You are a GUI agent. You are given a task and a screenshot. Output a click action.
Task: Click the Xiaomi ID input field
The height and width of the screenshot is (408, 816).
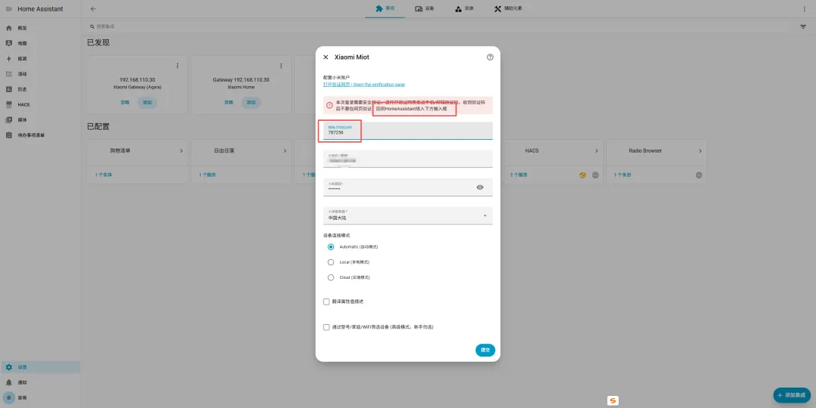pyautogui.click(x=407, y=159)
